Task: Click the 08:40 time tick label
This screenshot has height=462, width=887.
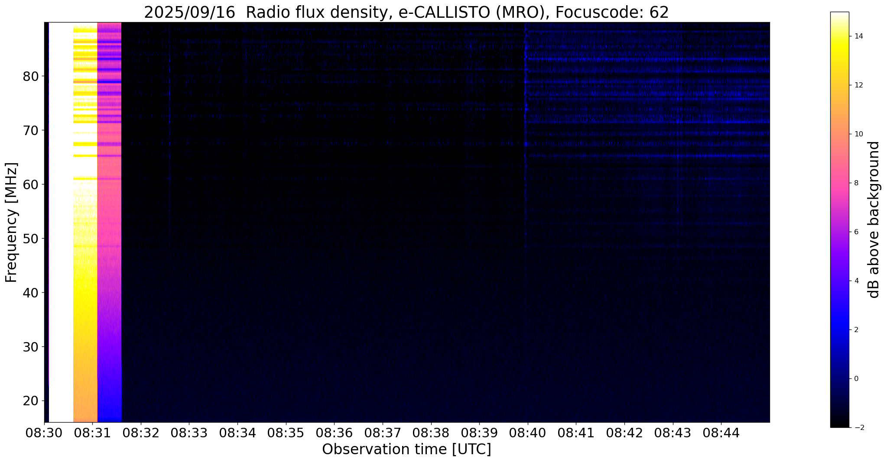Action: pyautogui.click(x=528, y=433)
